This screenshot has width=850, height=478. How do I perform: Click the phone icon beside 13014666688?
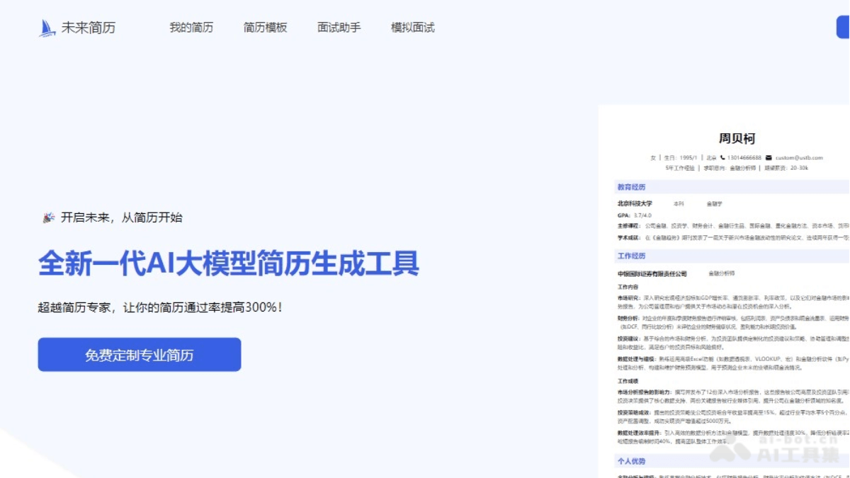(722, 158)
